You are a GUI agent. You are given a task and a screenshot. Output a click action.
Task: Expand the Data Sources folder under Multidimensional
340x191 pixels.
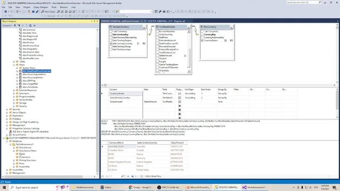tap(14, 147)
